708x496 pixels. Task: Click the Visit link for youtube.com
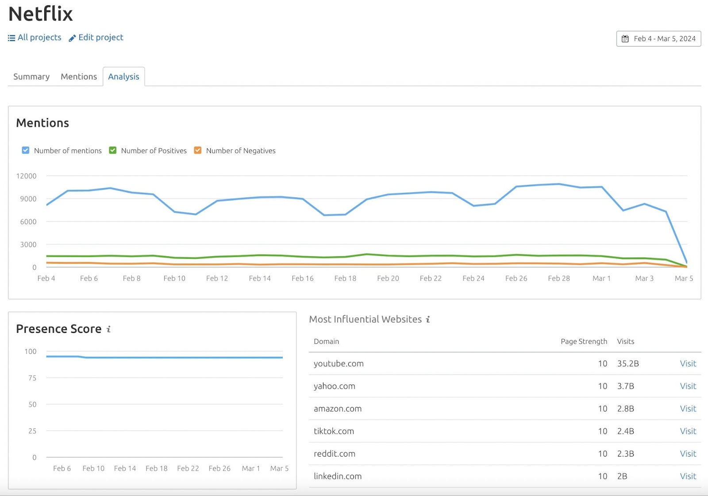click(688, 363)
